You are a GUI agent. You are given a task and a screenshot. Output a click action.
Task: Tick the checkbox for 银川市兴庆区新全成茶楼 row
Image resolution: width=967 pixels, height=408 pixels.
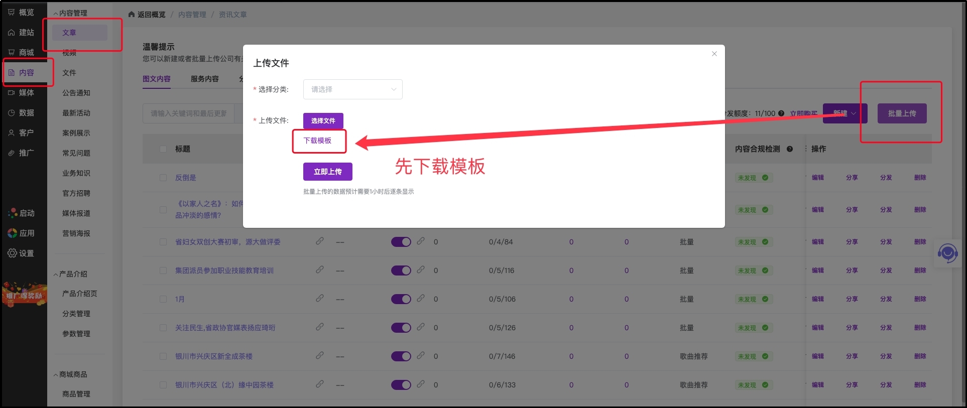click(163, 356)
